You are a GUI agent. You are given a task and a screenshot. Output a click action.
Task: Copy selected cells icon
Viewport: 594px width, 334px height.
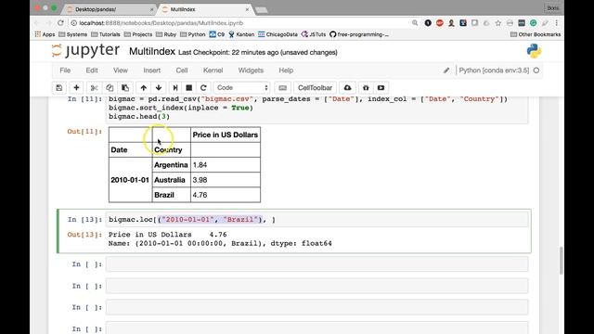coord(110,88)
